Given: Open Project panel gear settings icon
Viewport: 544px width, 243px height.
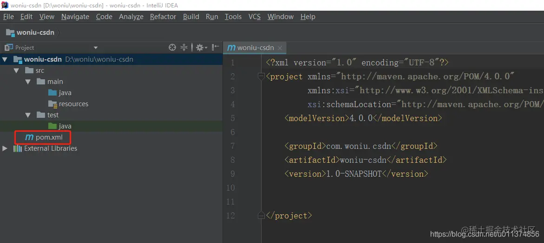Looking at the screenshot, I should click(201, 47).
